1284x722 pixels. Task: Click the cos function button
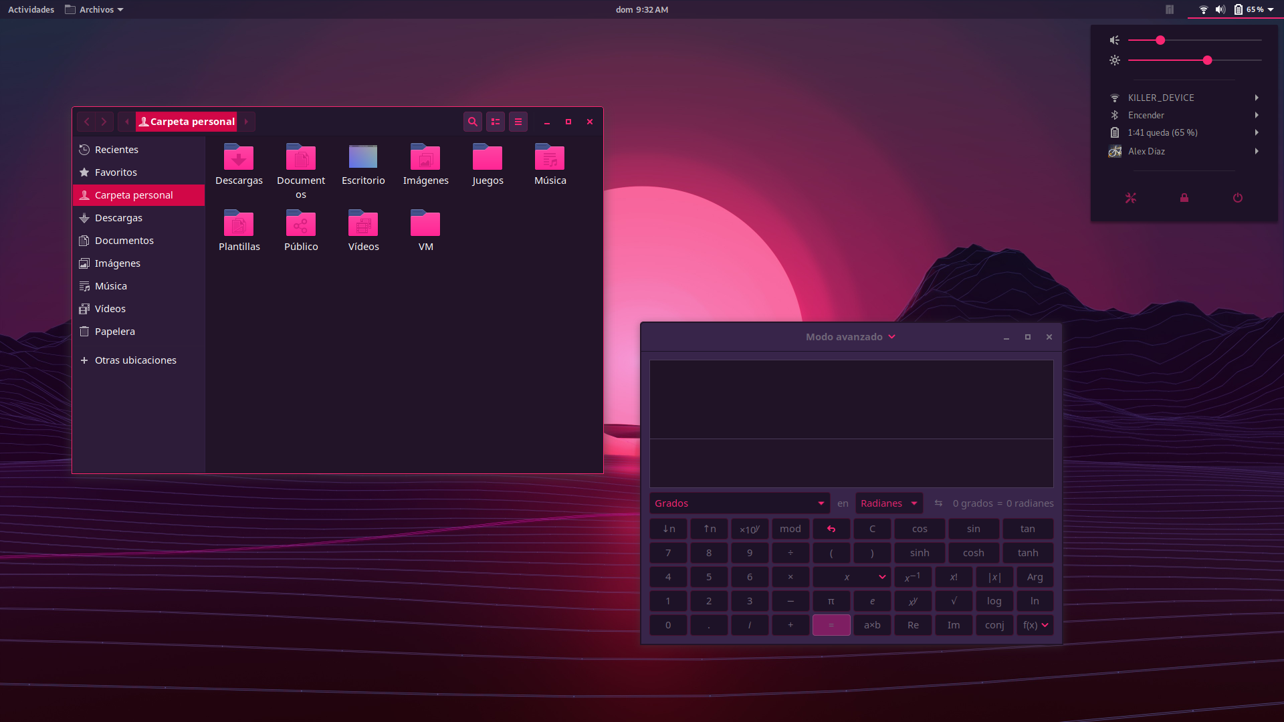click(x=920, y=529)
